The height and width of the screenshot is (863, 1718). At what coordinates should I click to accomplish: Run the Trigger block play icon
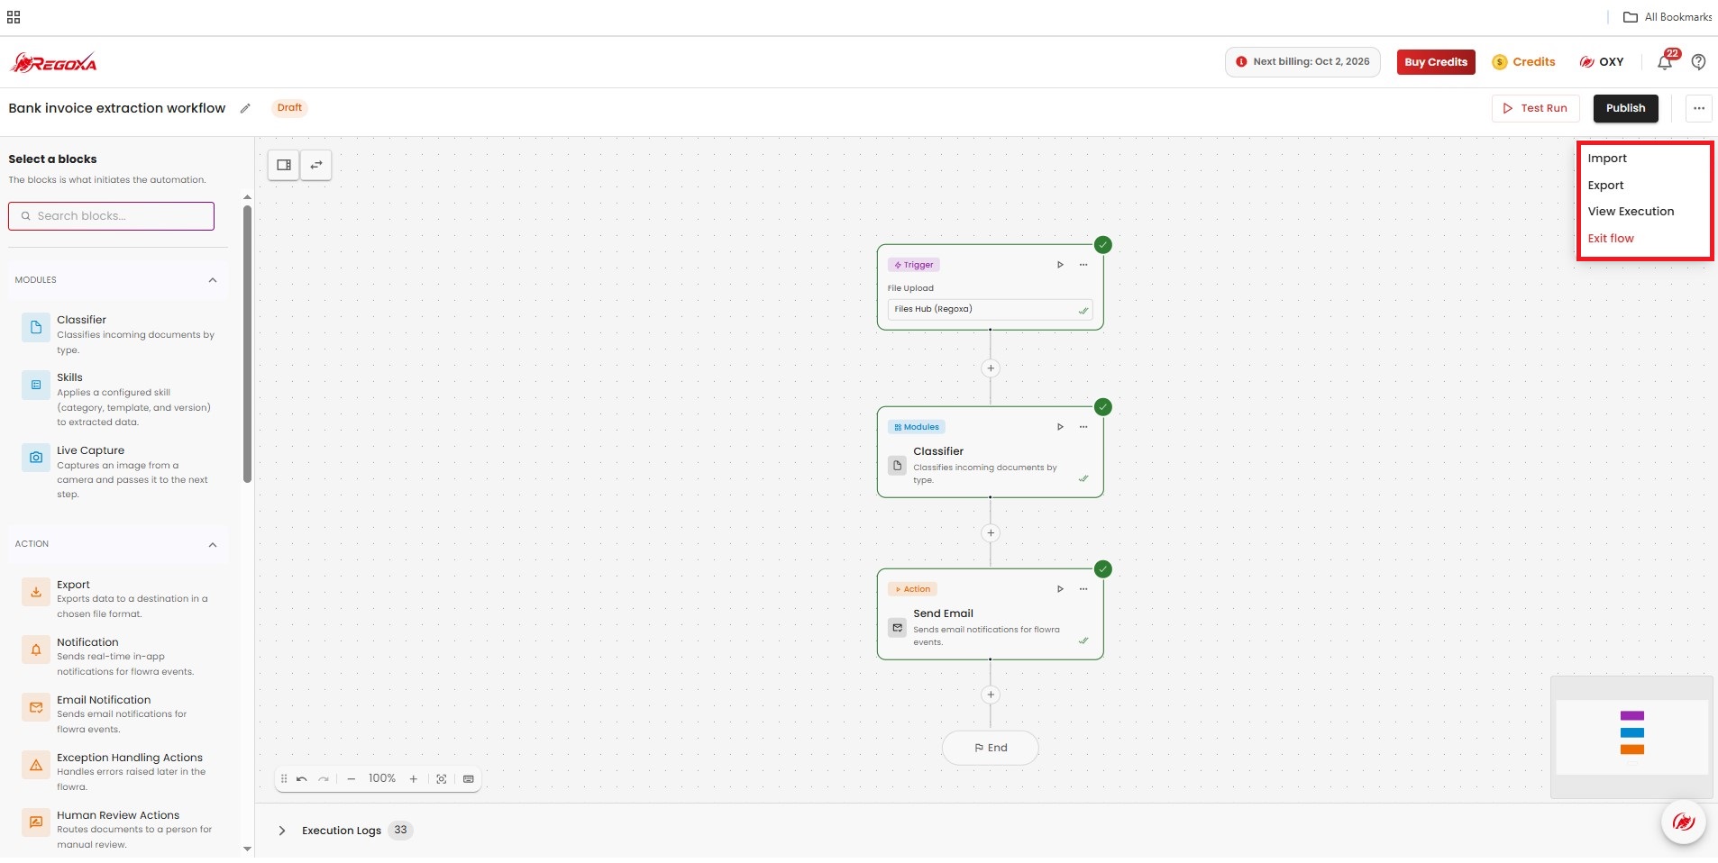[x=1060, y=265]
